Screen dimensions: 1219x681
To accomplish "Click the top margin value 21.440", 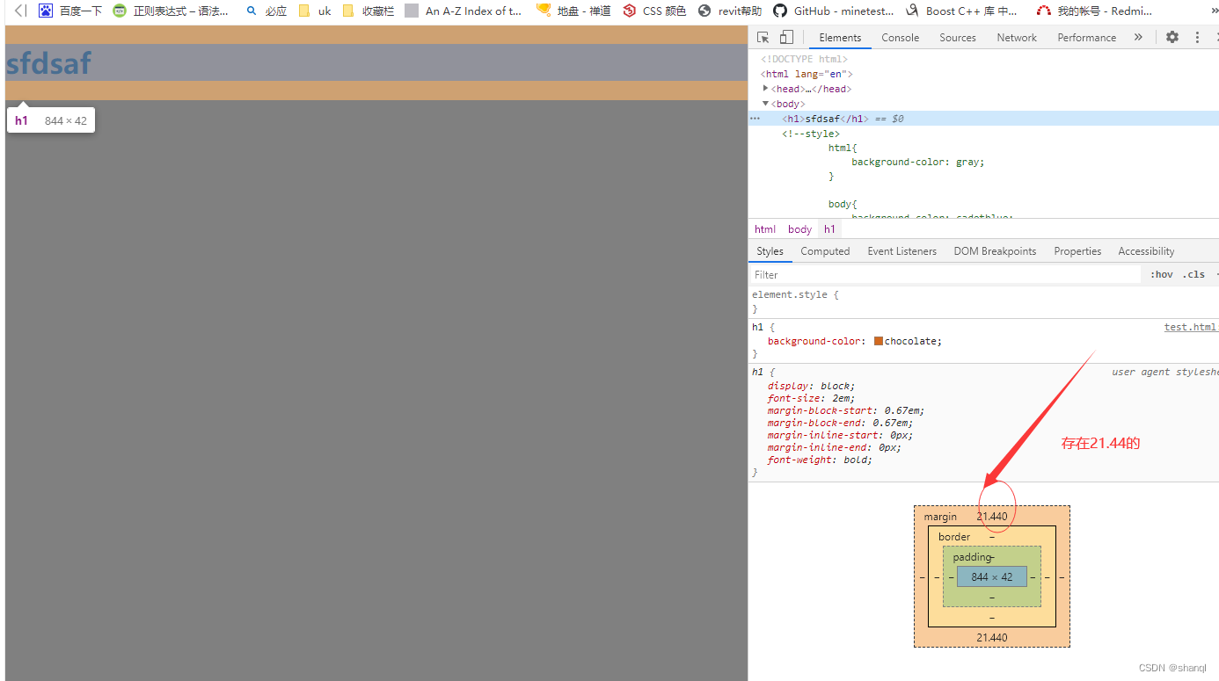I will [992, 517].
